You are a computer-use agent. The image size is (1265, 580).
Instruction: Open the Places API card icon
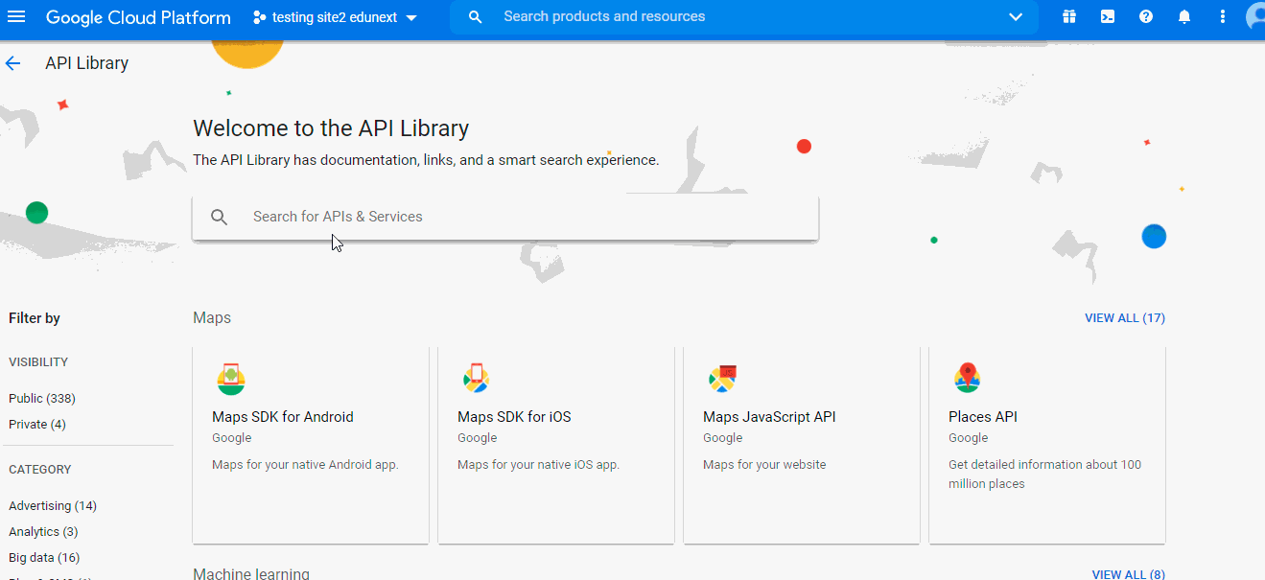pos(968,379)
